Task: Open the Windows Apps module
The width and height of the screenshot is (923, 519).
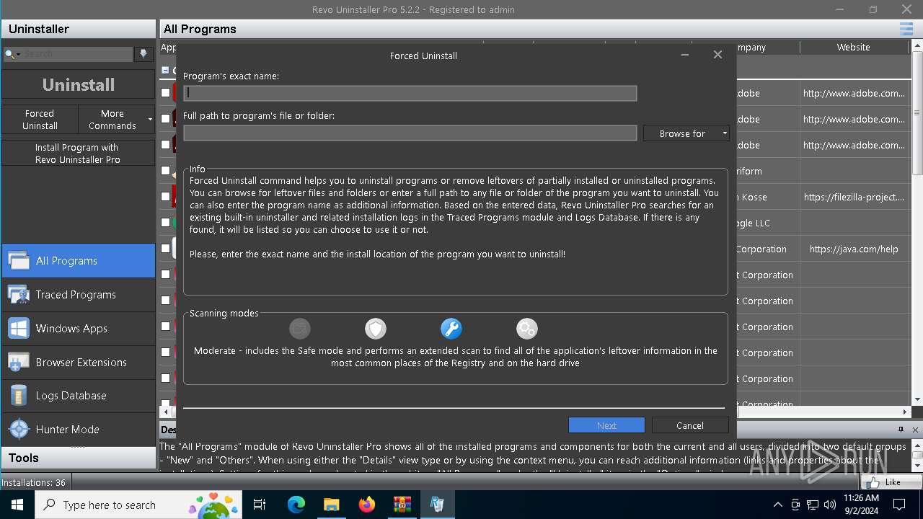Action: (78, 328)
